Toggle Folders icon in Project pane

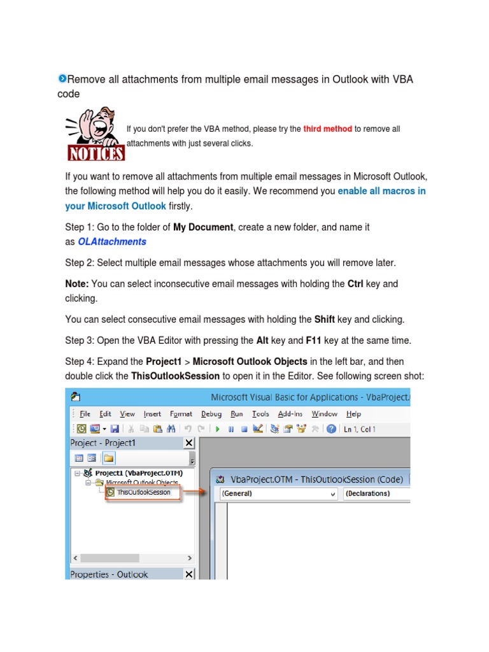click(x=109, y=458)
